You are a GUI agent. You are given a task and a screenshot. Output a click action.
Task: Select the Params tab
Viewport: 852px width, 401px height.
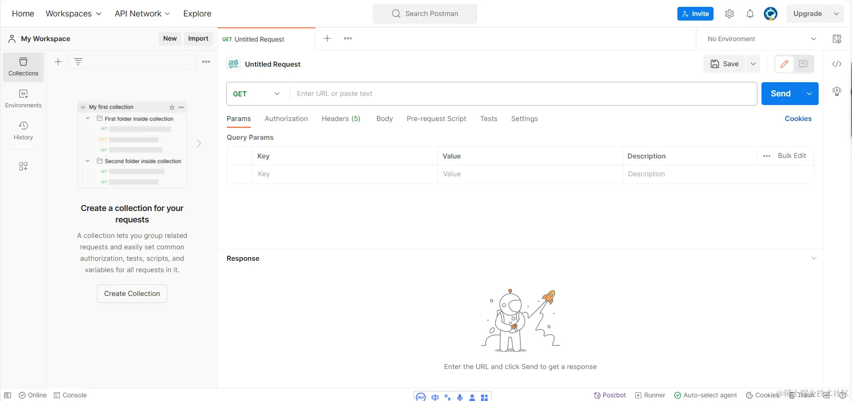point(239,119)
